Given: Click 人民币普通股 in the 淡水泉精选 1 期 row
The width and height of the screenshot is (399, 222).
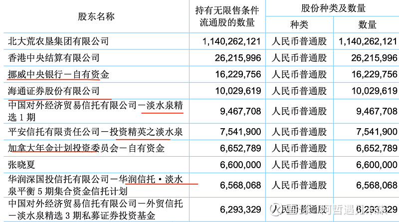Looking at the screenshot, I should tap(299, 111).
